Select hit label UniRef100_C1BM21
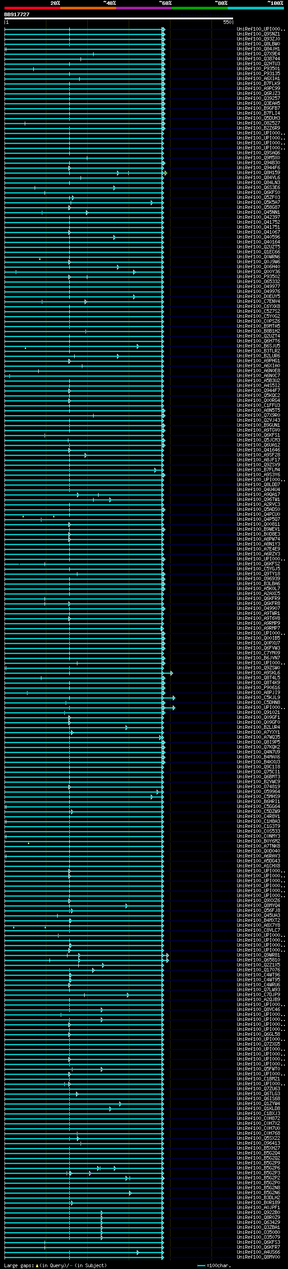This screenshot has width=288, height=1269. pyautogui.click(x=258, y=1079)
